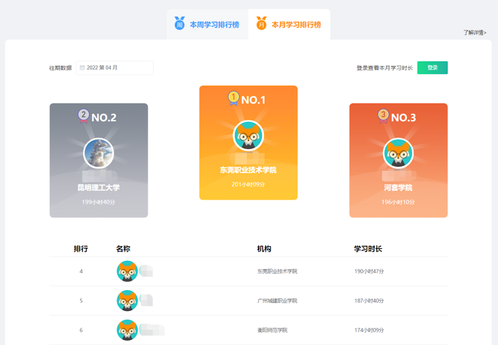This screenshot has height=345, width=498.
Task: Click 广州城建职业学院 in rank 5 row
Action: point(277,301)
